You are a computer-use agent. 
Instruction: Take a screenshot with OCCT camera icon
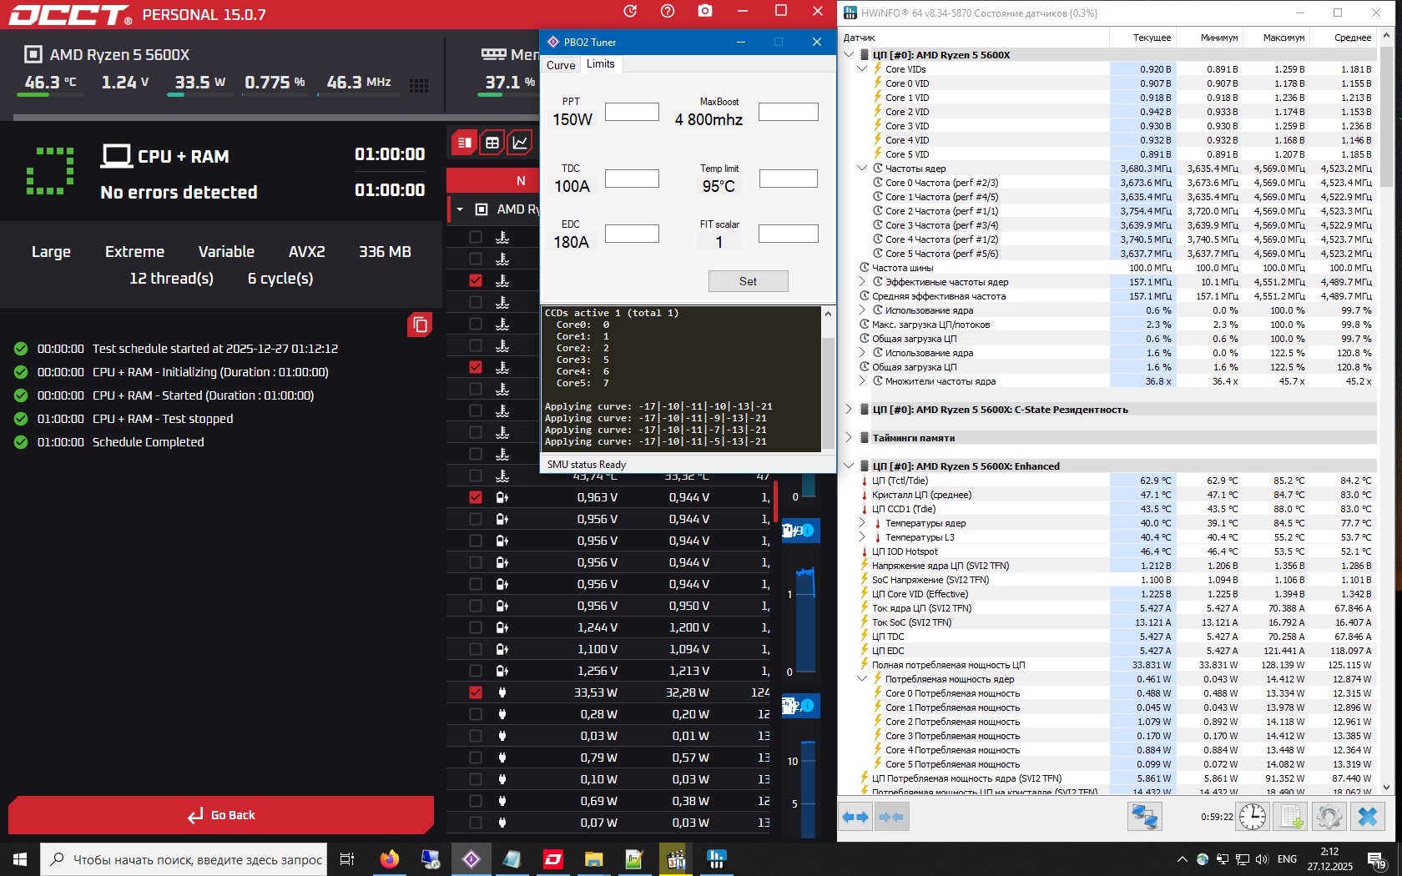click(705, 11)
